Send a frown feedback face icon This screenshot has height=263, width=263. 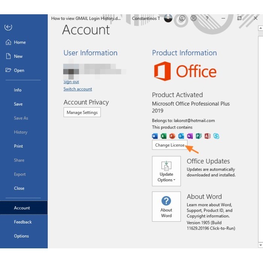(x=193, y=18)
